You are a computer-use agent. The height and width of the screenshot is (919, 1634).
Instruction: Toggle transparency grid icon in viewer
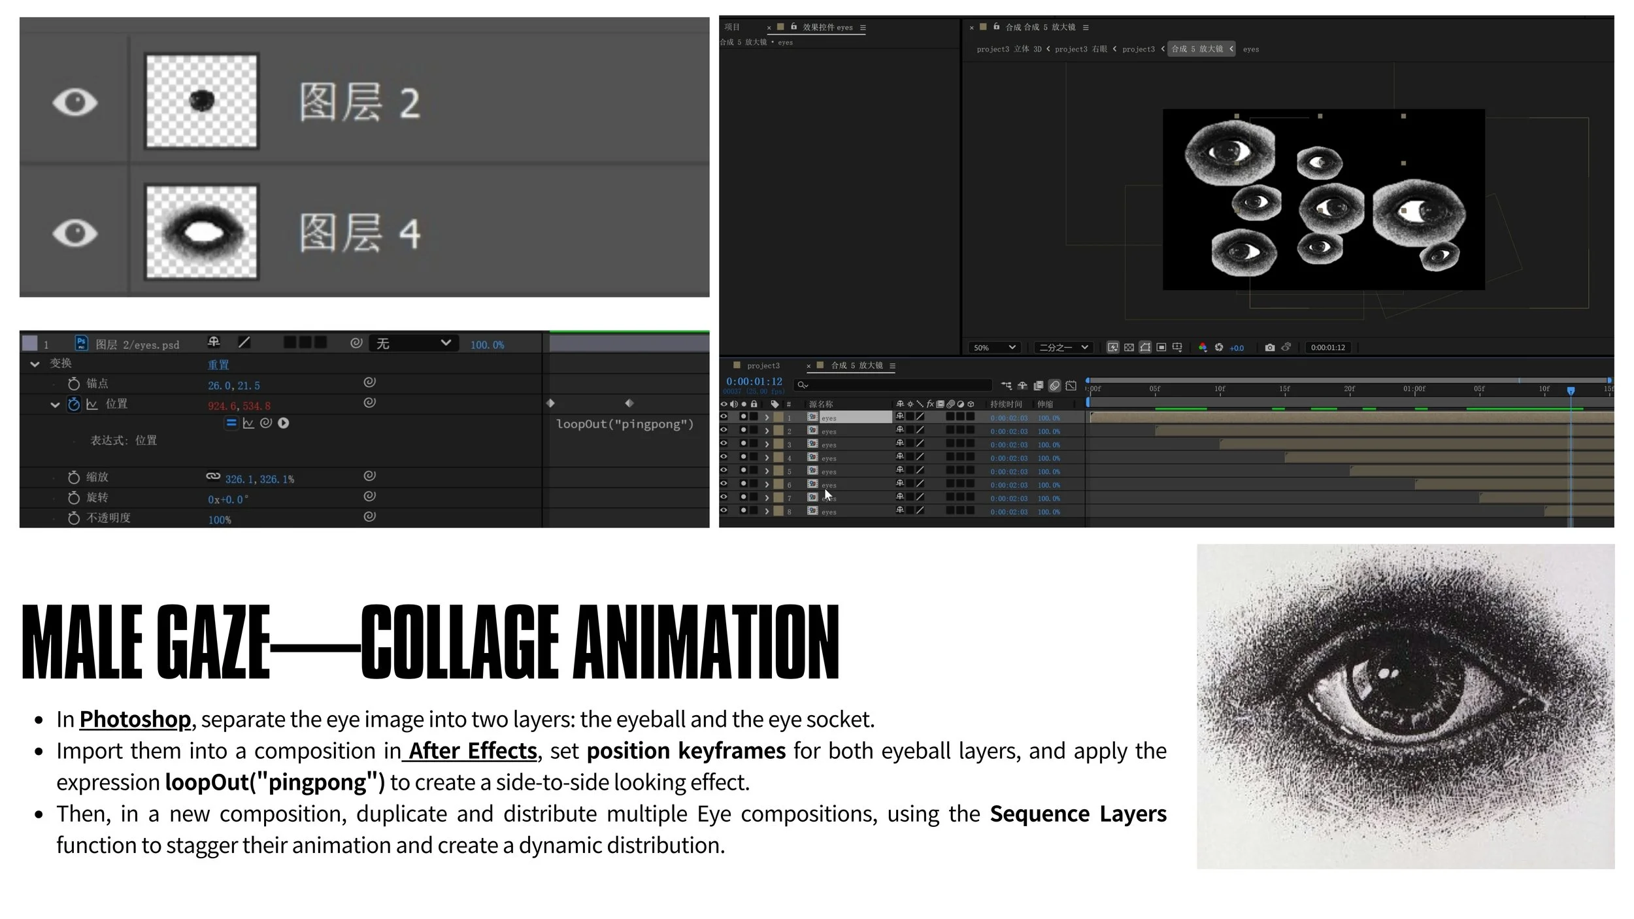pyautogui.click(x=1129, y=348)
